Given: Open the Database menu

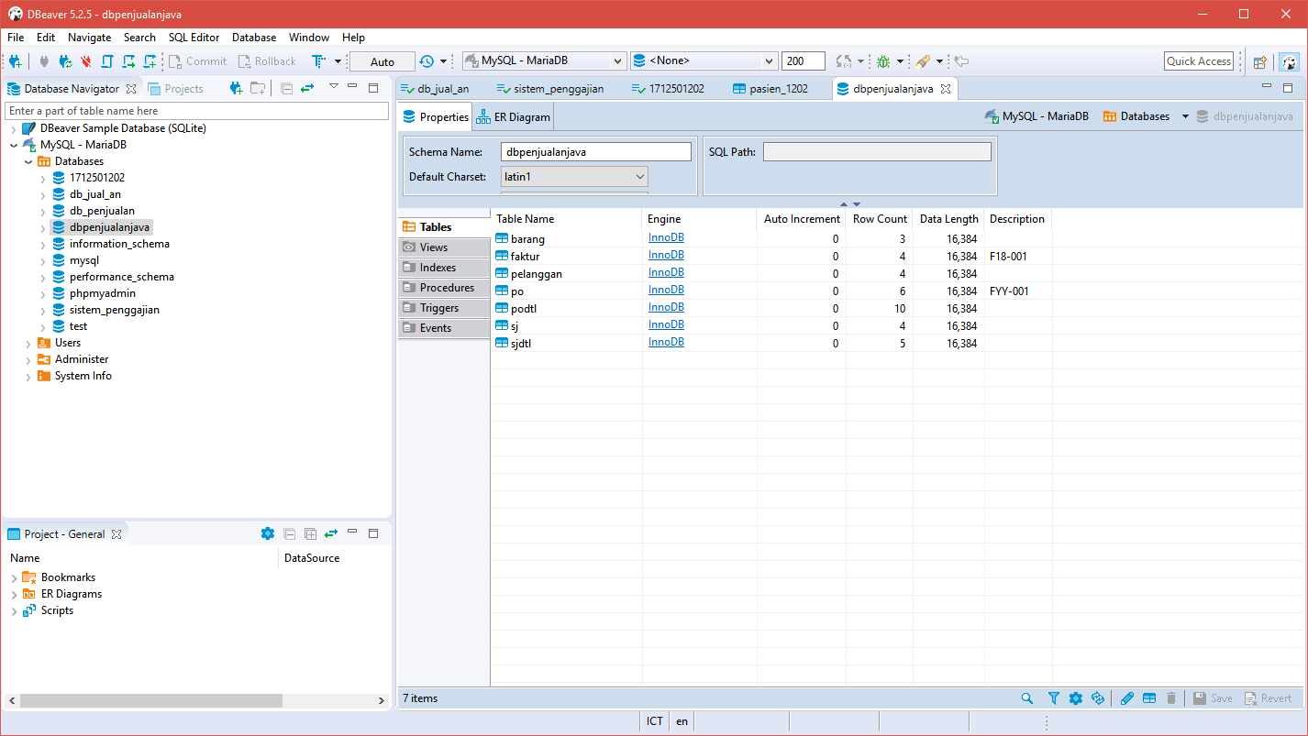Looking at the screenshot, I should click(x=254, y=38).
